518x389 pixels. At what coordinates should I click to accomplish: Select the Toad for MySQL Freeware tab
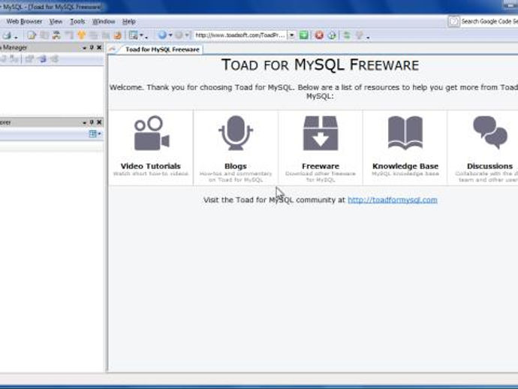click(x=162, y=50)
